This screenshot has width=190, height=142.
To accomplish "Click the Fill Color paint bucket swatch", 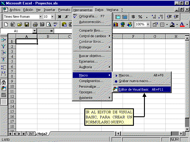I will tap(172, 25).
